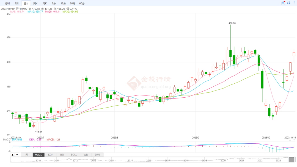Show the 15分 fifteen-minute chart

tap(63, 3)
